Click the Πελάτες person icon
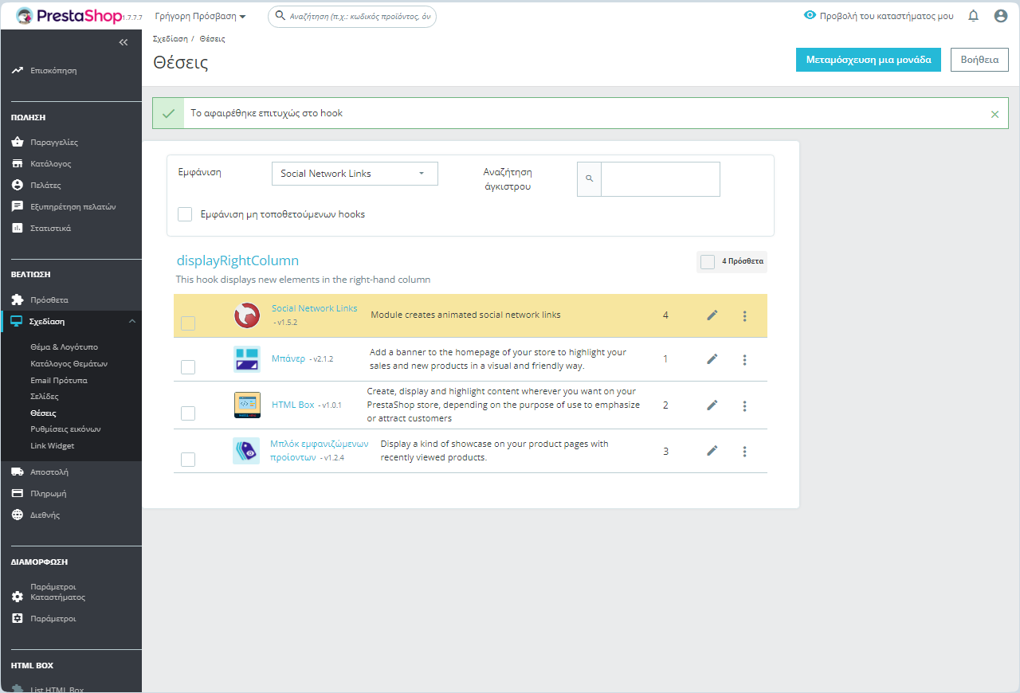 [x=18, y=185]
